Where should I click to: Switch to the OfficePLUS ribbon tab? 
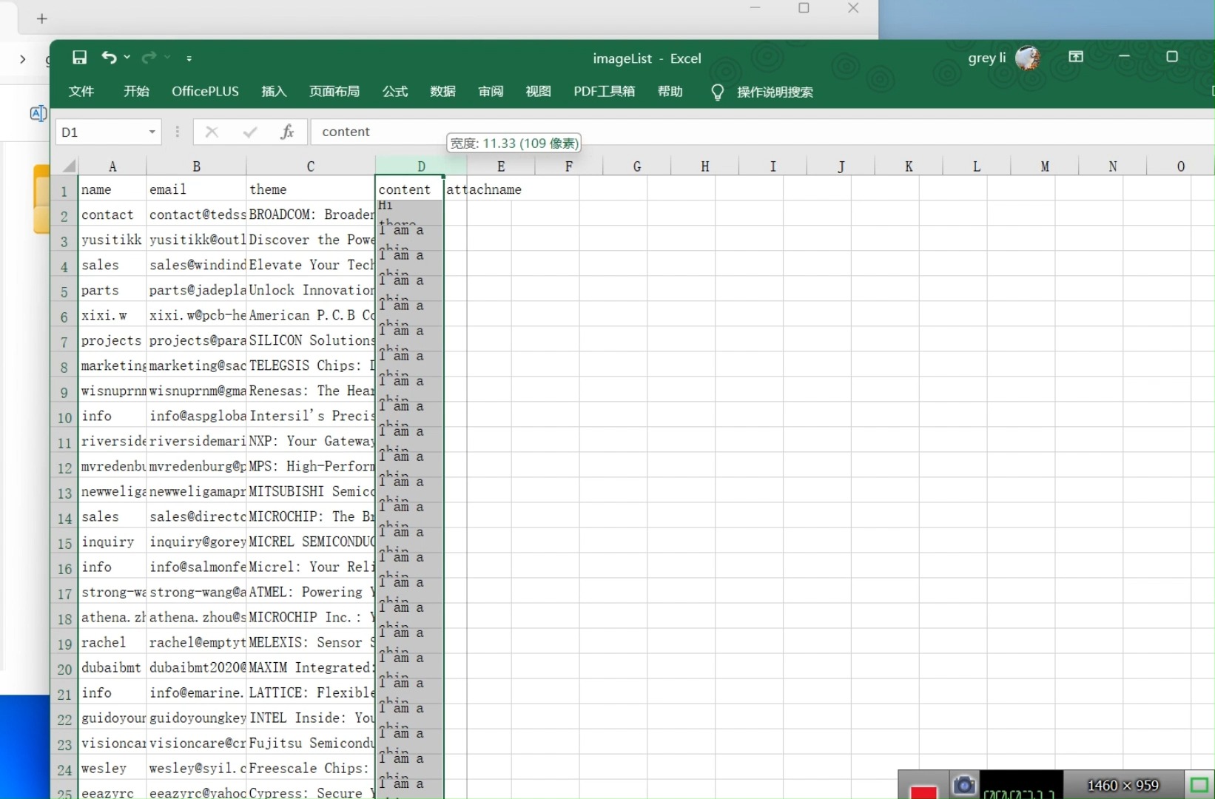205,92
